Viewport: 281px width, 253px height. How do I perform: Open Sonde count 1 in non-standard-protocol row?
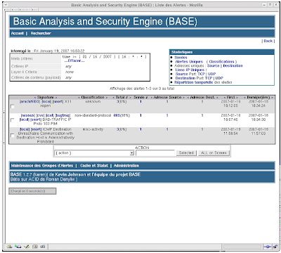click(140, 115)
